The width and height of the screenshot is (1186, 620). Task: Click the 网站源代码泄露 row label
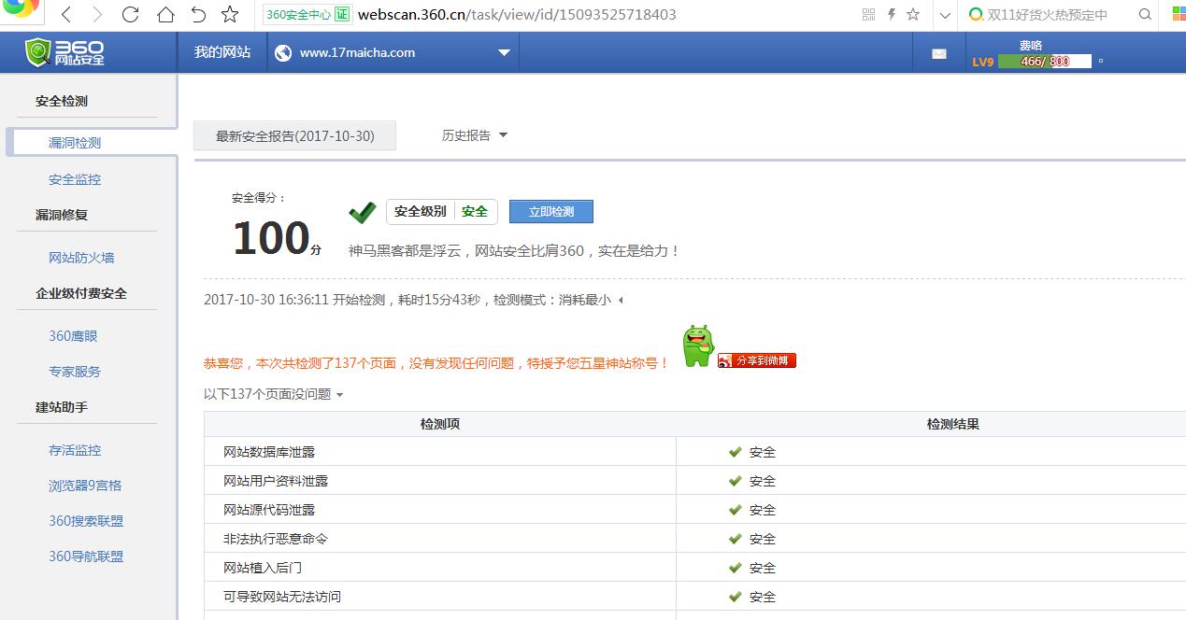(x=269, y=510)
